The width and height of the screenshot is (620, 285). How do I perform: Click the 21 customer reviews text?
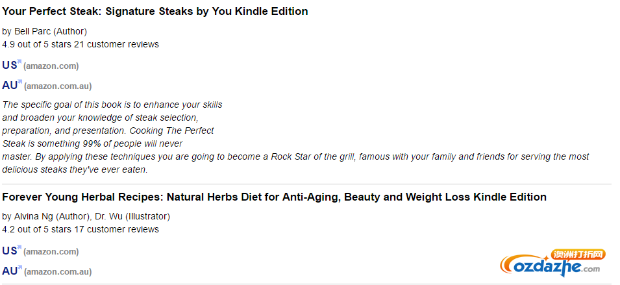tap(117, 44)
